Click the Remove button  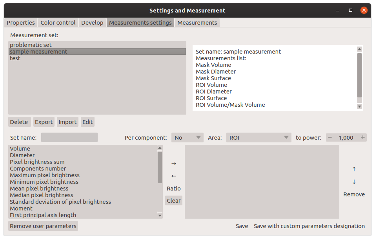pyautogui.click(x=354, y=194)
